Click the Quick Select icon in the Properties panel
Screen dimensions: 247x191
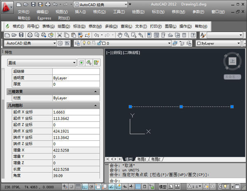[96, 63]
